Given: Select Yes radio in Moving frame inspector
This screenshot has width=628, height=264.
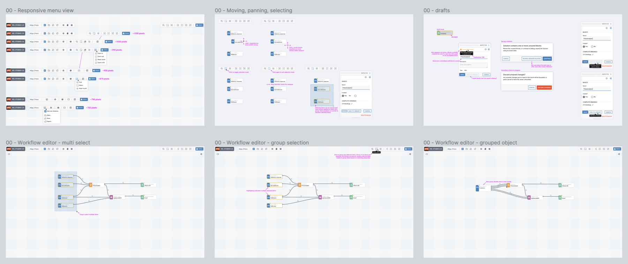Looking at the screenshot, I should [343, 96].
